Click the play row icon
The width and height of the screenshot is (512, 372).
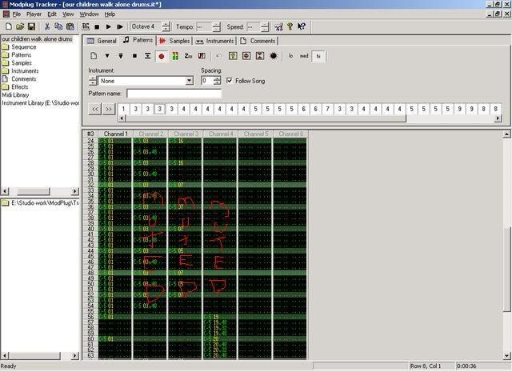coord(147,56)
